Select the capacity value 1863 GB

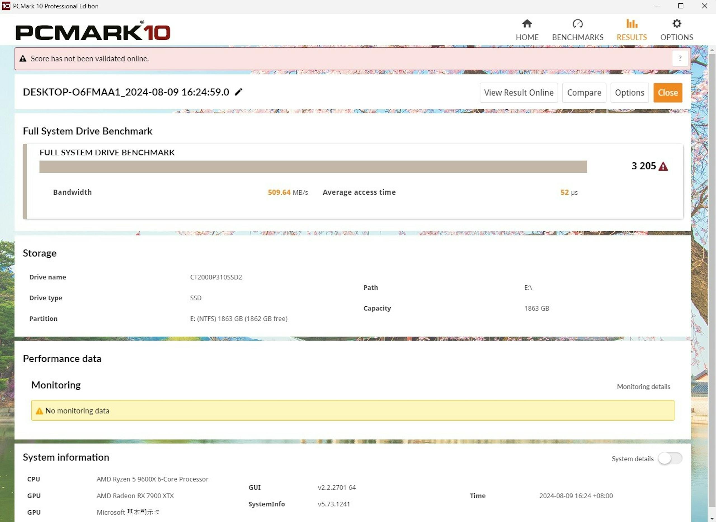(536, 308)
